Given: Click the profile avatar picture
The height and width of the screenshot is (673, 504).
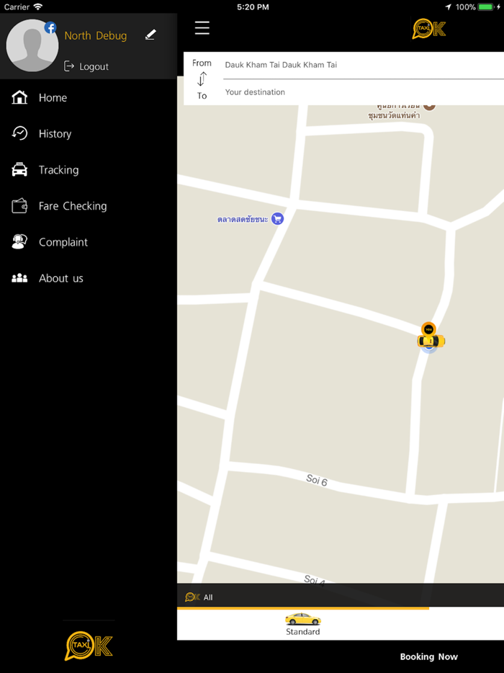Looking at the screenshot, I should (x=32, y=45).
